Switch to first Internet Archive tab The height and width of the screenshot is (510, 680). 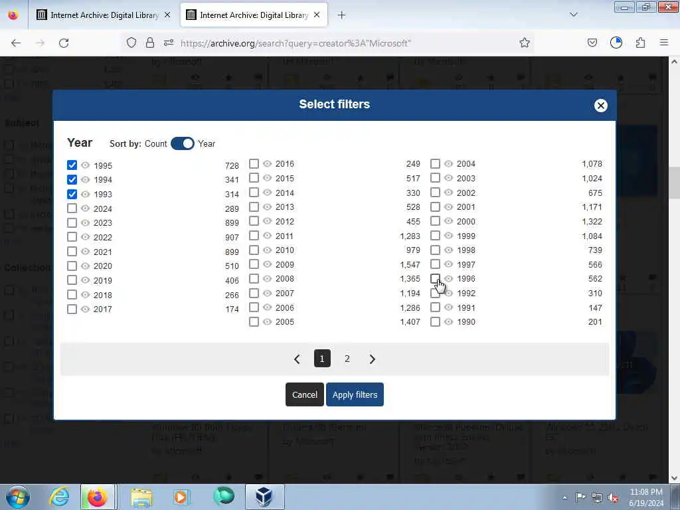pos(104,15)
